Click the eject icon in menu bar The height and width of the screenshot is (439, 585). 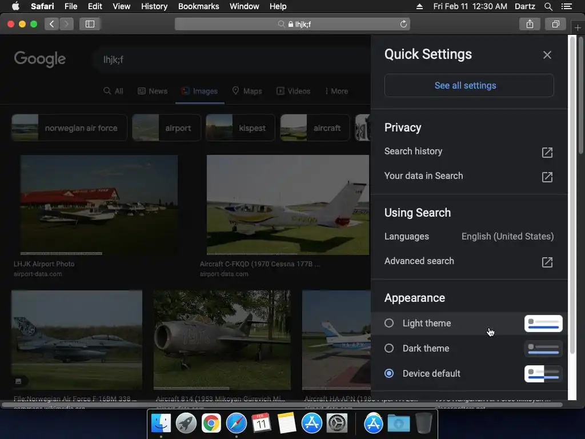coord(419,6)
